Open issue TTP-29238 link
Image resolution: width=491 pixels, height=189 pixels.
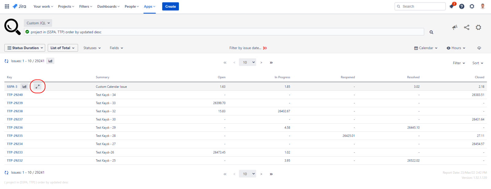coord(15,111)
